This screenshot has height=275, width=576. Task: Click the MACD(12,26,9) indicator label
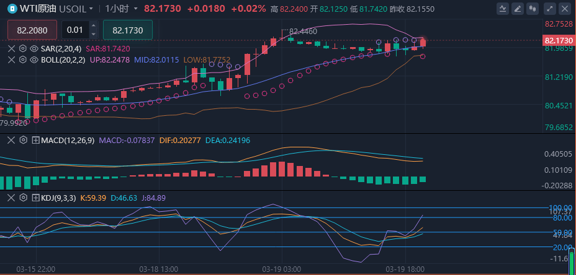(68, 140)
